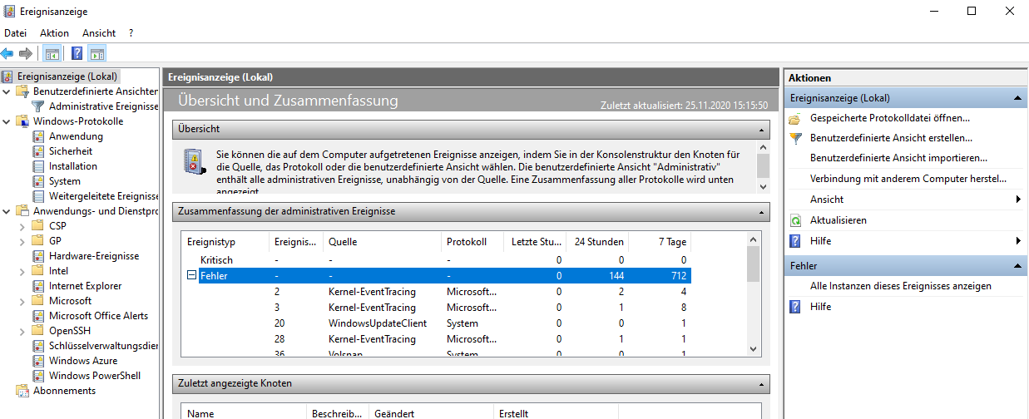
Task: Open the Aktion menu
Action: [54, 32]
